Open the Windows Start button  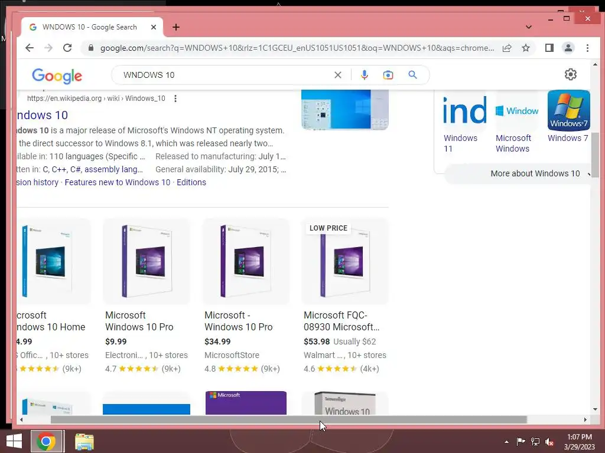(14, 441)
